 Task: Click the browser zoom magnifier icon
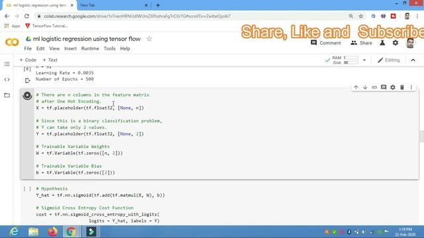[x=350, y=16]
